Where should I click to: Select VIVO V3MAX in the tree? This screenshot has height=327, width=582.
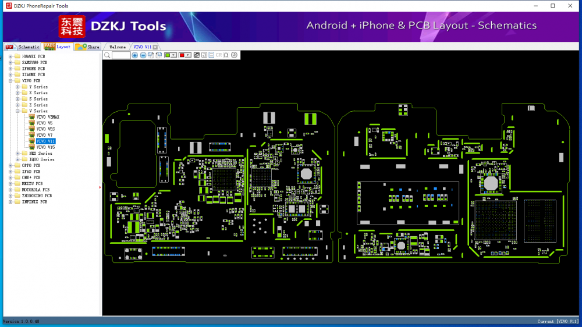pos(48,117)
